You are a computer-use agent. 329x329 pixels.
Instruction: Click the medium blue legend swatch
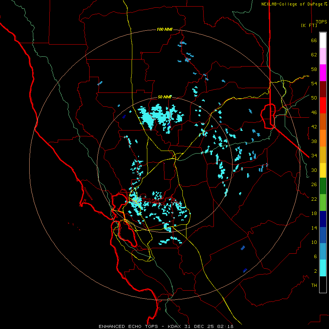323,235
